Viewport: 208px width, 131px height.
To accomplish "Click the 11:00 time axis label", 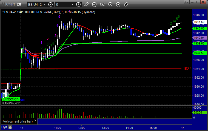I will point(58,128).
